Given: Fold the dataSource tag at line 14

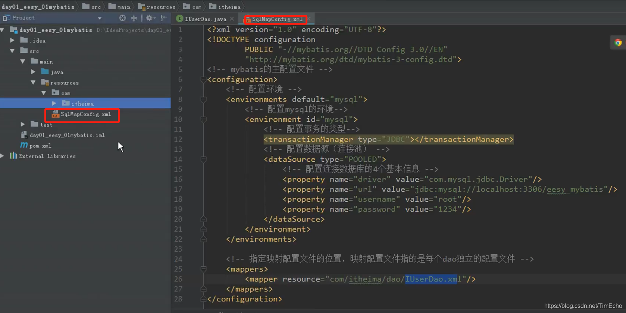Looking at the screenshot, I should (203, 159).
